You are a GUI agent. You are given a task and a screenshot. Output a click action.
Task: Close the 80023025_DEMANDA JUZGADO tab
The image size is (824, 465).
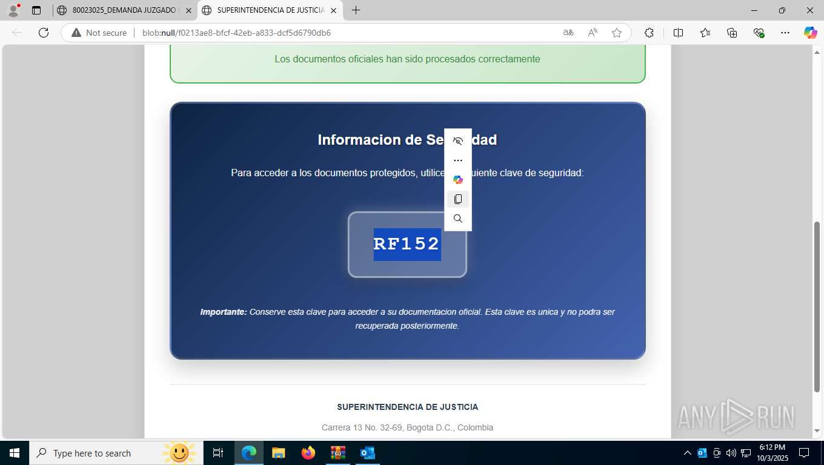(x=188, y=10)
